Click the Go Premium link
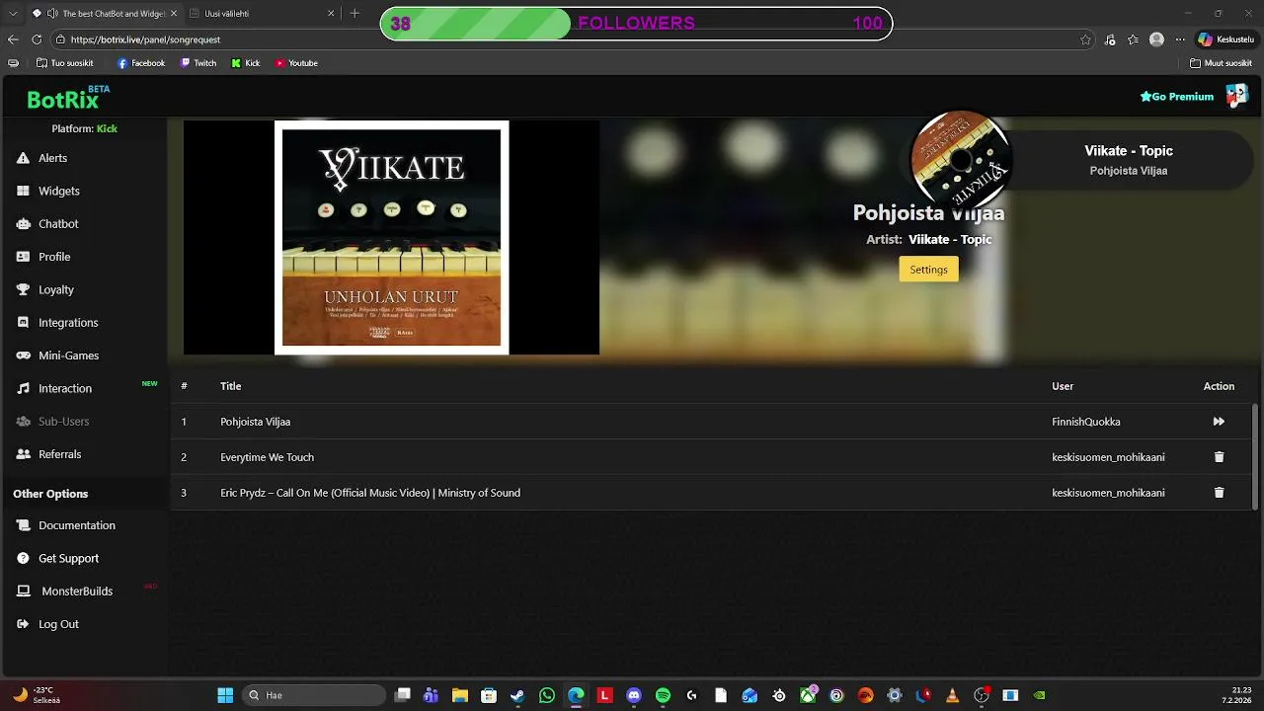1264x711 pixels. click(1177, 97)
